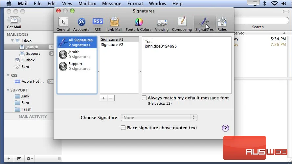The width and height of the screenshot is (292, 164).
Task: Select the Outbox mailbox
Action: tap(28, 60)
